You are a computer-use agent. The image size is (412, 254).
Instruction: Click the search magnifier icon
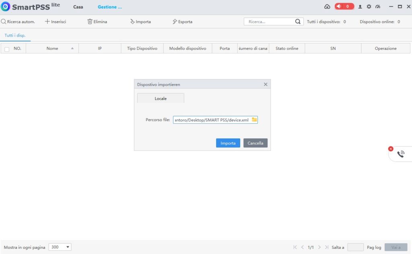pos(298,22)
